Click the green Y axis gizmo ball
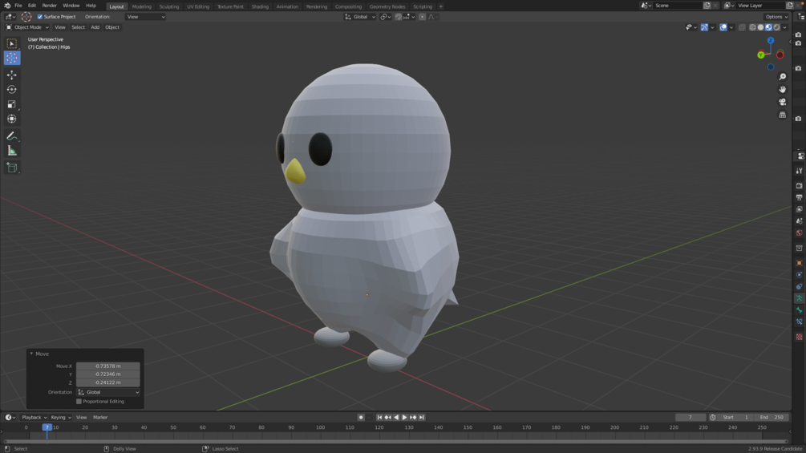This screenshot has width=806, height=453. 761,55
